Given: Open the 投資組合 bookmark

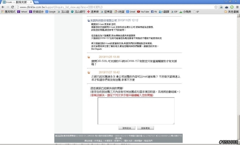Looking at the screenshot, I should pos(36,12).
